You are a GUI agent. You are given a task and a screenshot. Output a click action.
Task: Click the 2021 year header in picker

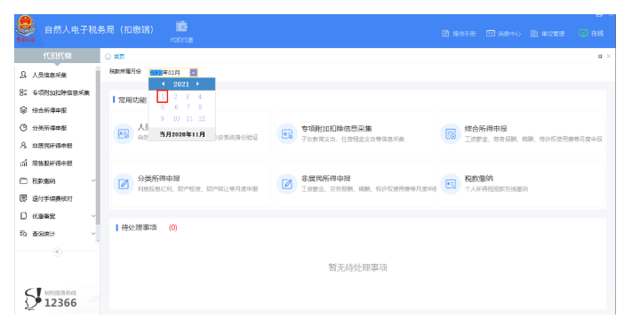point(181,84)
